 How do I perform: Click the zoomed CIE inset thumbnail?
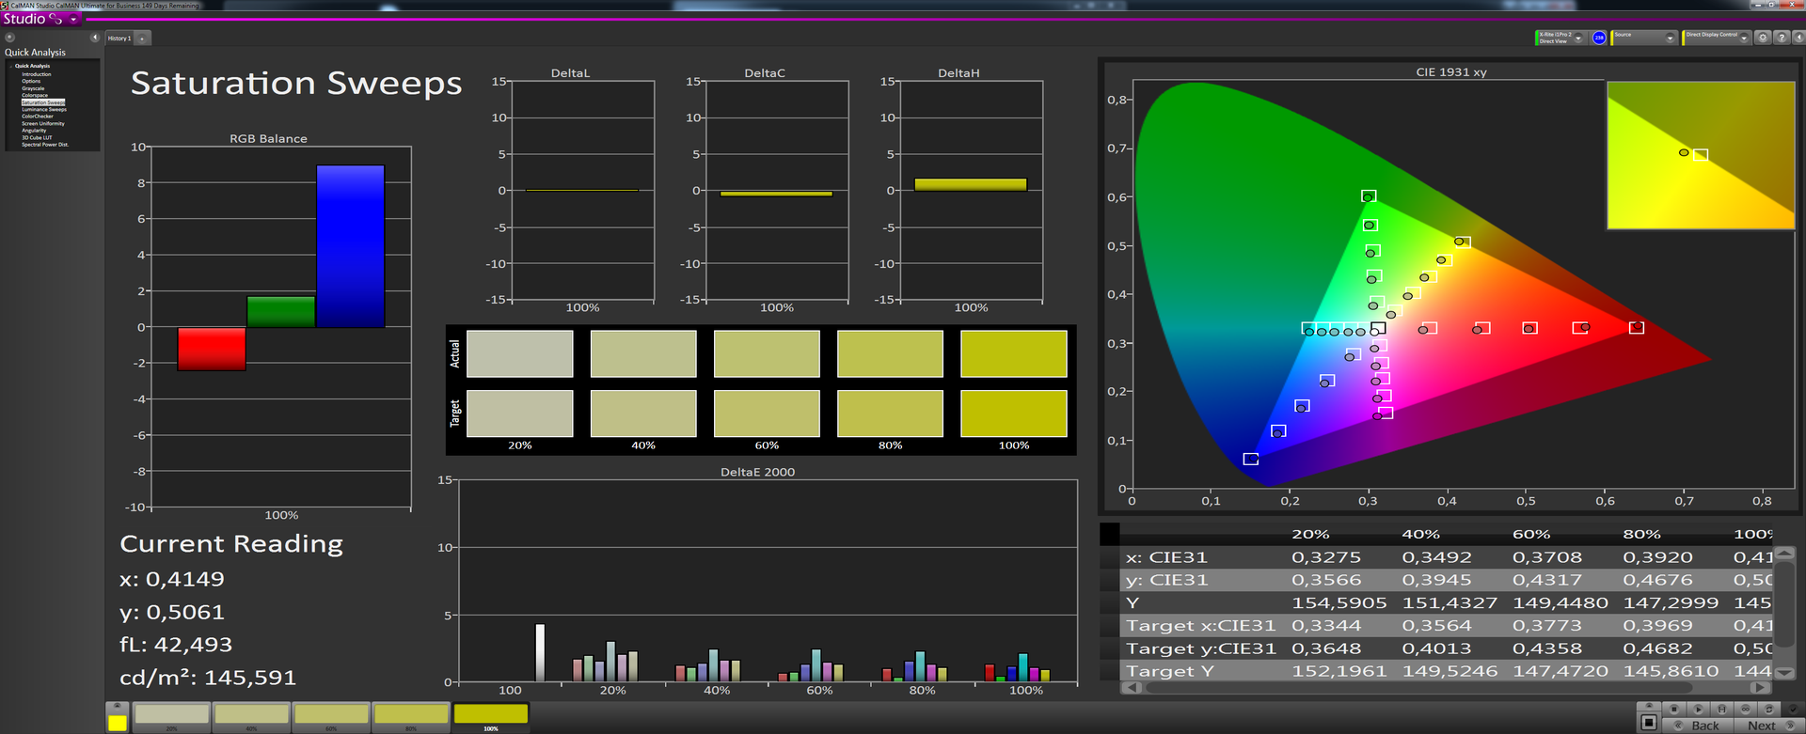click(x=1701, y=155)
